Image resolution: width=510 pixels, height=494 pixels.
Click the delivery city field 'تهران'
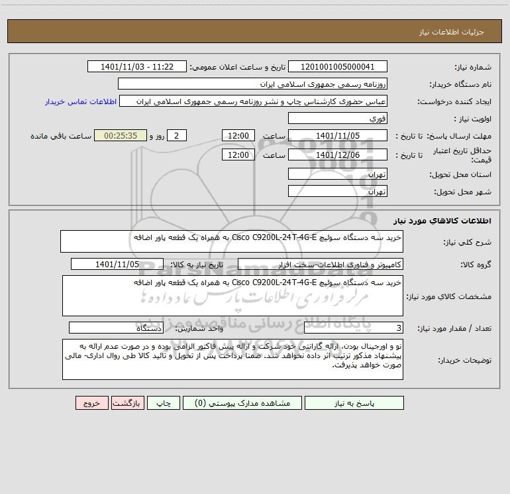tap(338, 191)
